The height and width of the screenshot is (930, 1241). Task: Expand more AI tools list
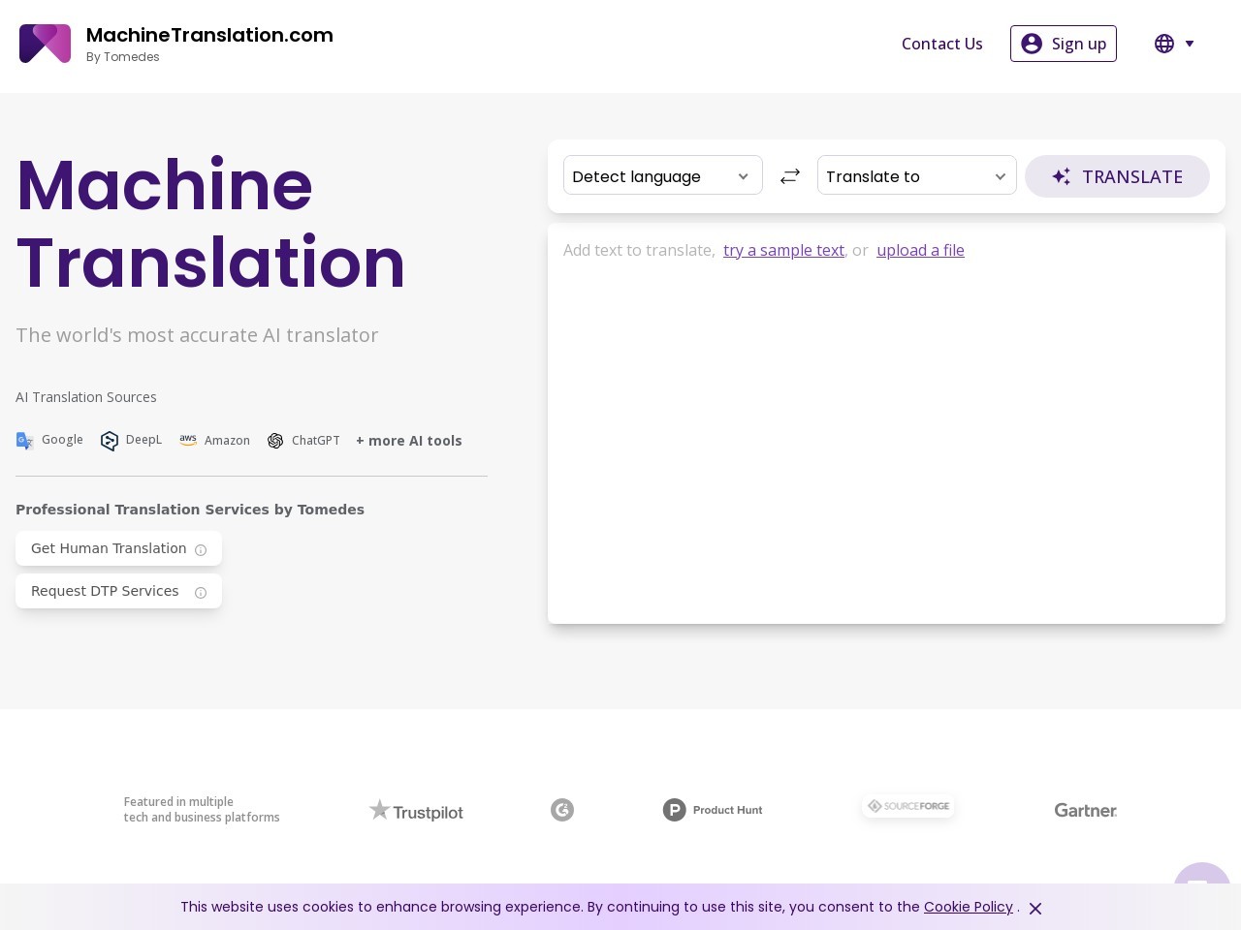coord(409,441)
